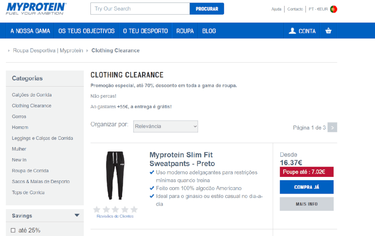Open the 'A Nossa Gama' menu
Image resolution: width=375 pixels, height=236 pixels.
pos(30,31)
